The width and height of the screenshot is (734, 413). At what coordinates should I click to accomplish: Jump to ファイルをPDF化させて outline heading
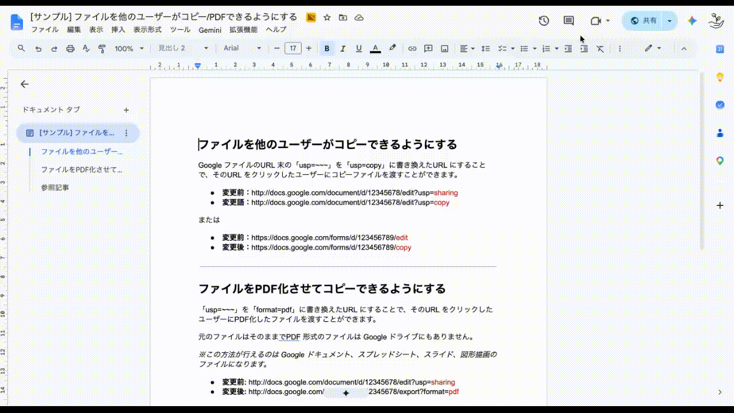(x=81, y=170)
